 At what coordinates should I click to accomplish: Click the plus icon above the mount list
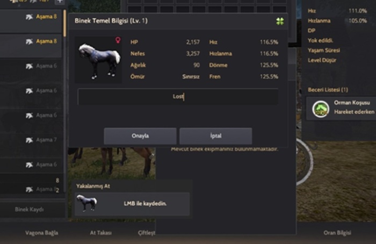click(60, 2)
